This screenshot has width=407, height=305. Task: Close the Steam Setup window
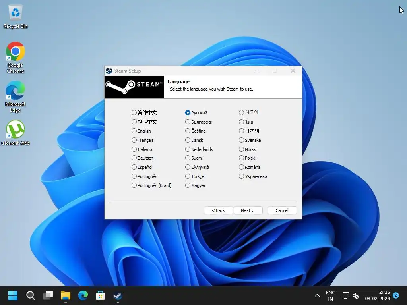(x=293, y=71)
